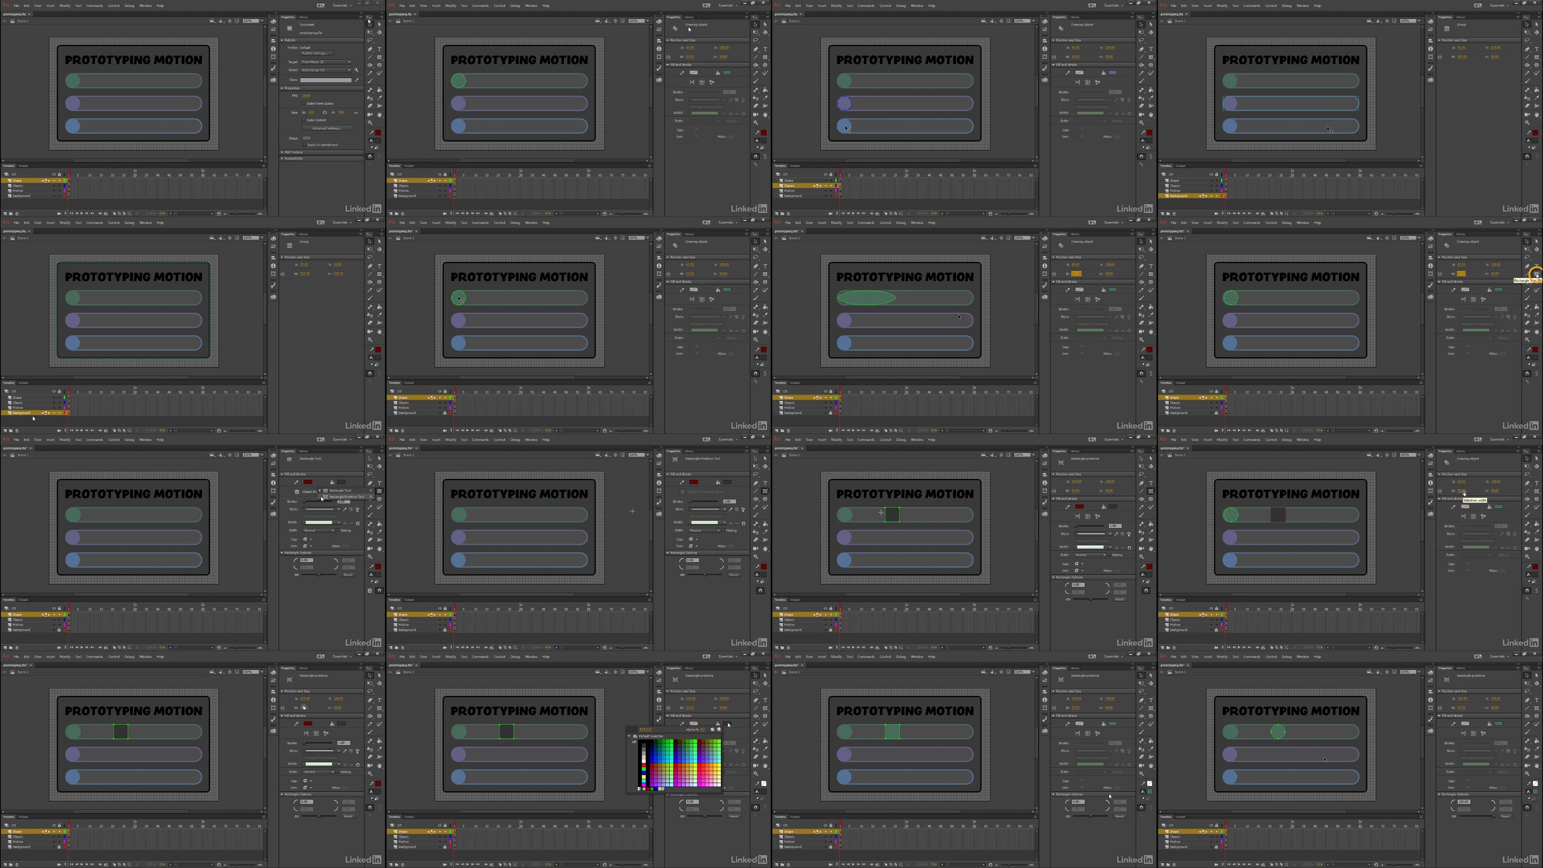Viewport: 1543px width, 868px height.
Task: Open Modify menu in the stretched-ellipse frame
Action: [x=836, y=223]
